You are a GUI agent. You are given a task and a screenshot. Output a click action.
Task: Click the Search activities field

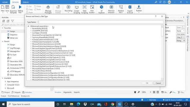13,25
